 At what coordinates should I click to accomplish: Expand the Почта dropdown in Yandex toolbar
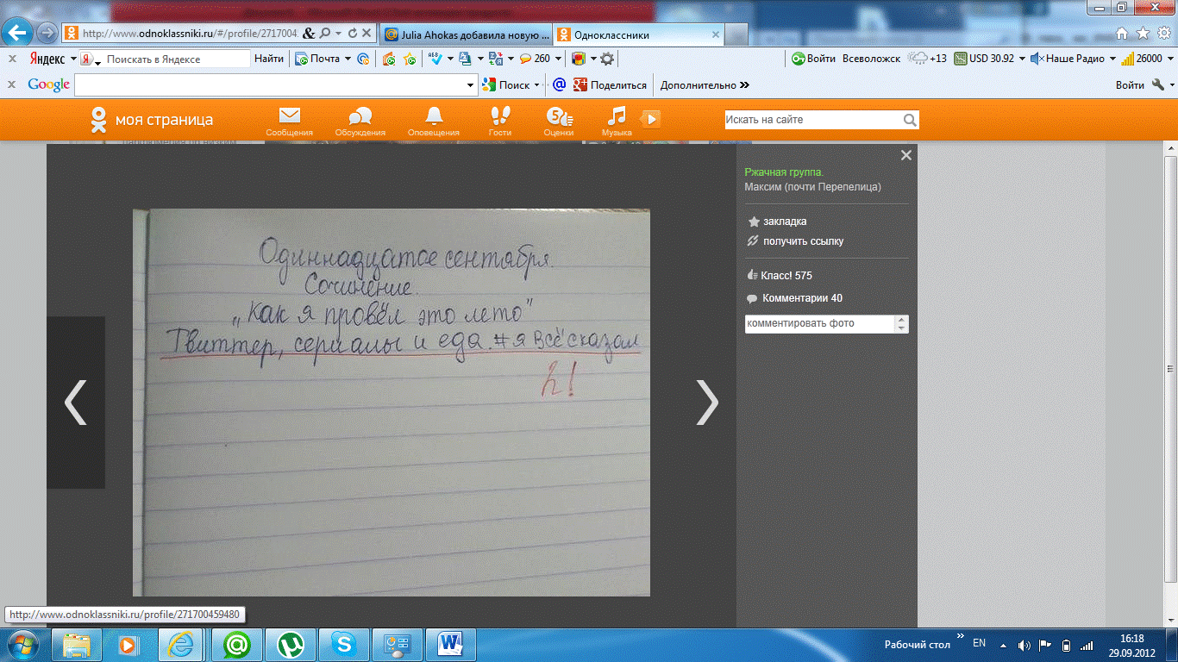[348, 59]
